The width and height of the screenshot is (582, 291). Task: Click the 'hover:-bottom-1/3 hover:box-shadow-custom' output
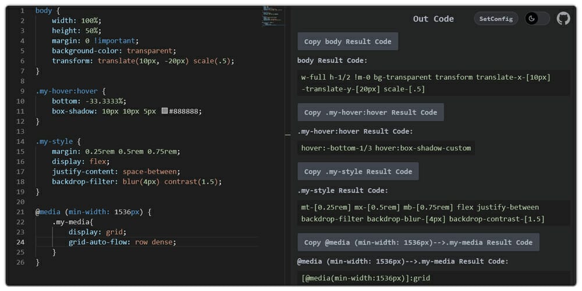386,148
